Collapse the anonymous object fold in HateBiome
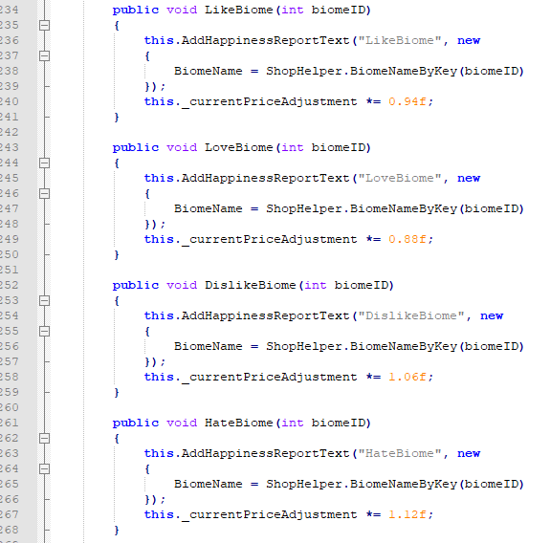This screenshot has height=543, width=550. click(x=45, y=468)
